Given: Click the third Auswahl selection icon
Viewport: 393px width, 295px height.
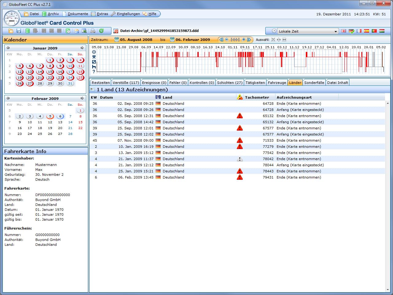Looking at the screenshot, I should point(284,40).
